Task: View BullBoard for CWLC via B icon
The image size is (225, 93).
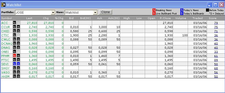Action: pyautogui.click(x=18, y=39)
